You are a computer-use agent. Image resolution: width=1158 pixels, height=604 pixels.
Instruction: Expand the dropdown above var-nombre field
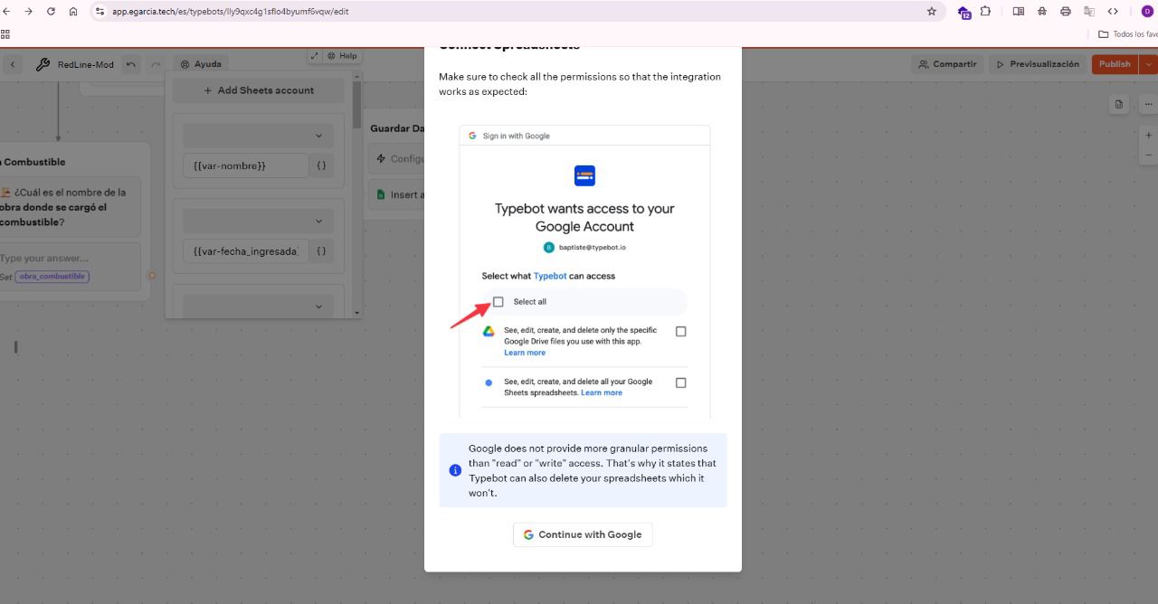click(259, 136)
